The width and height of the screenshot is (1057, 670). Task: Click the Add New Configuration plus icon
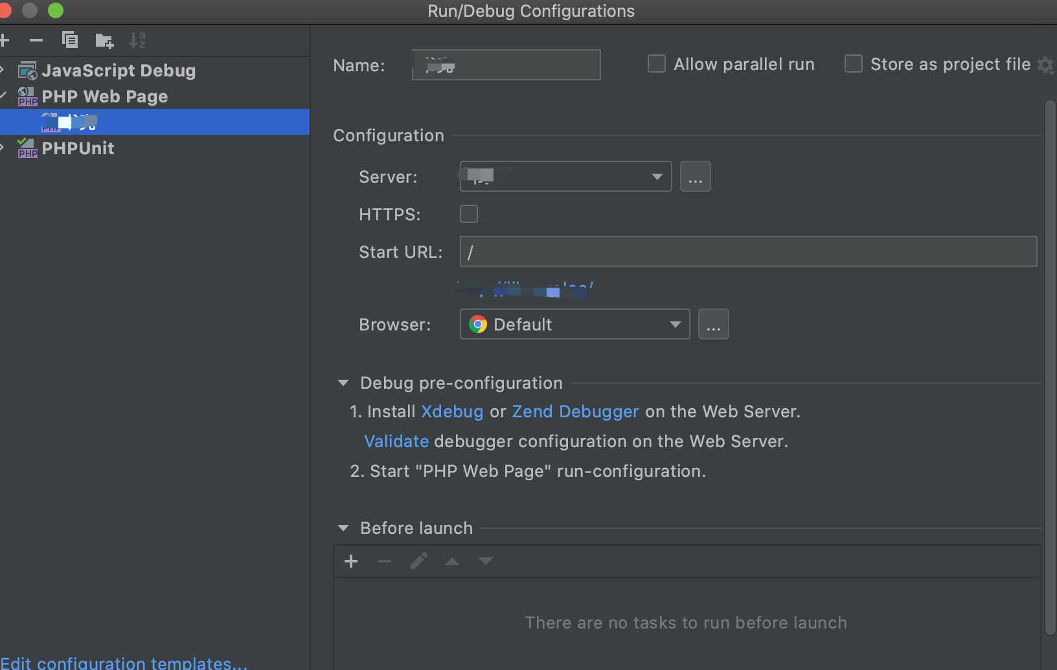point(4,40)
